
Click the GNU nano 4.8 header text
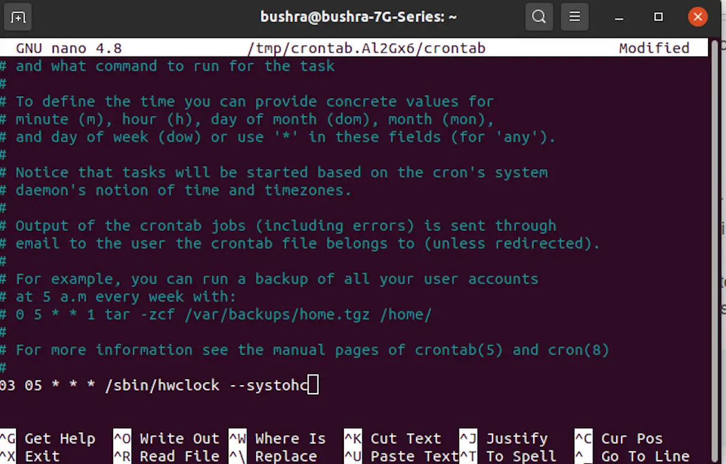[x=69, y=48]
